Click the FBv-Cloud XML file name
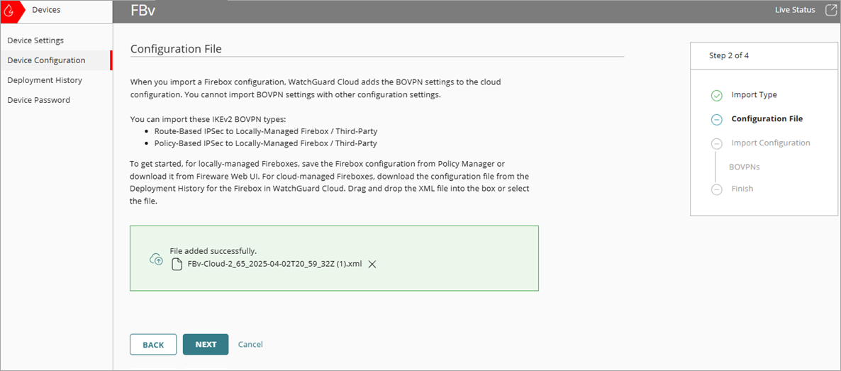 [x=274, y=264]
